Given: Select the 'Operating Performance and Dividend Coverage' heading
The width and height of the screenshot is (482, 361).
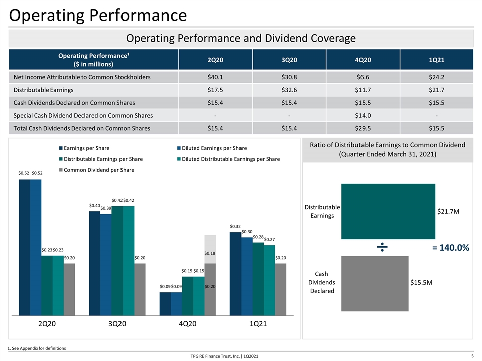Looking at the screenshot, I should tap(241, 38).
